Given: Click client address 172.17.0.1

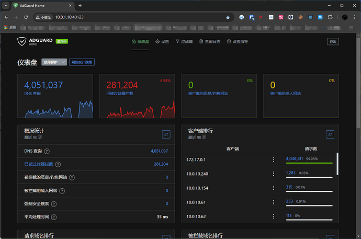Looking at the screenshot, I should point(196,160).
